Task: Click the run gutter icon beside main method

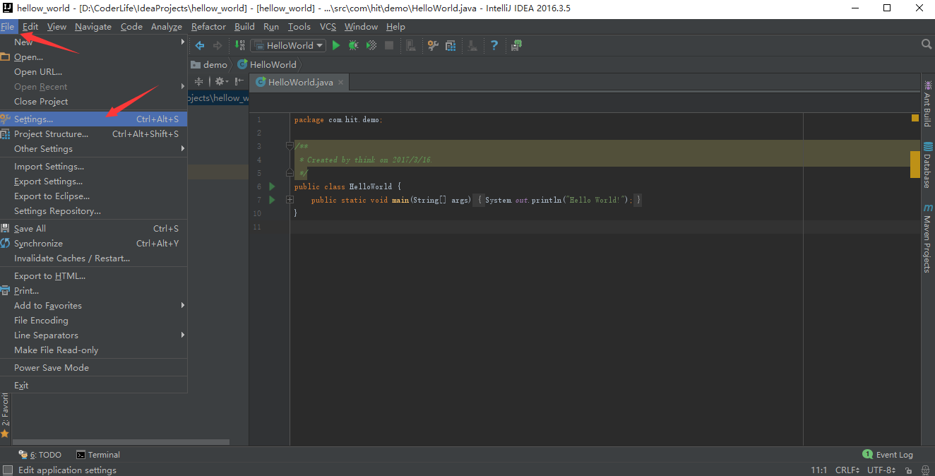Action: 272,200
